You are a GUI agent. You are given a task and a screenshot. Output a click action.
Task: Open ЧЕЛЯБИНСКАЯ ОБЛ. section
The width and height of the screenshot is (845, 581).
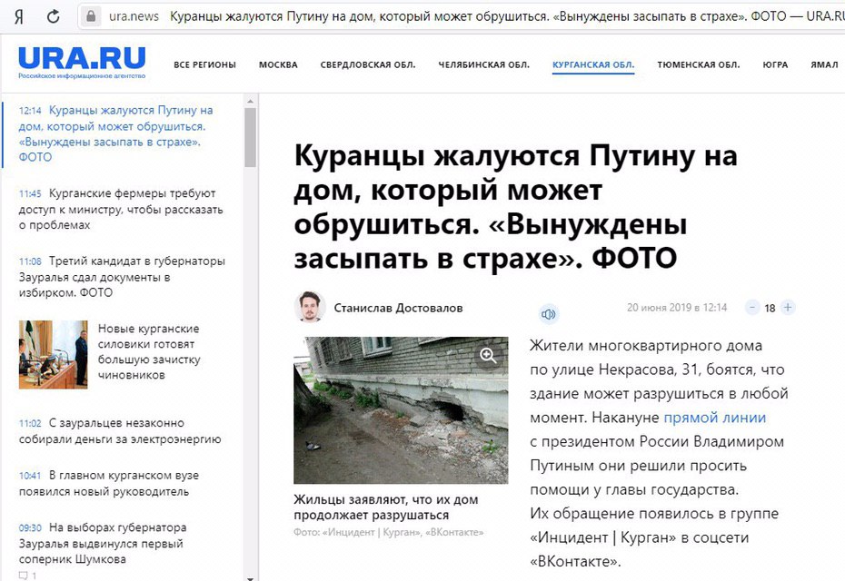484,64
